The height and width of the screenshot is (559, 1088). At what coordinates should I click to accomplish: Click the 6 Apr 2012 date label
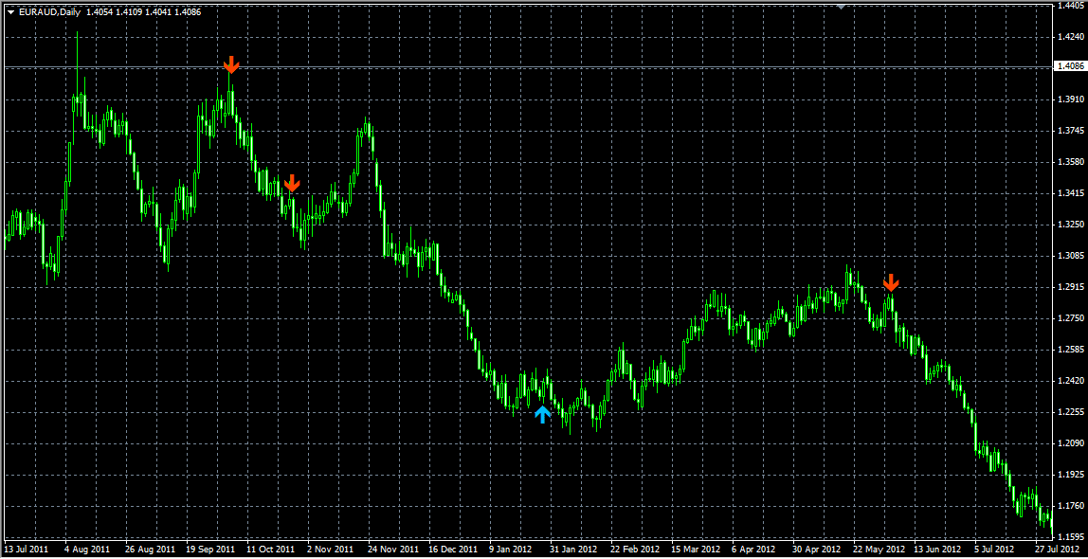tap(754, 550)
